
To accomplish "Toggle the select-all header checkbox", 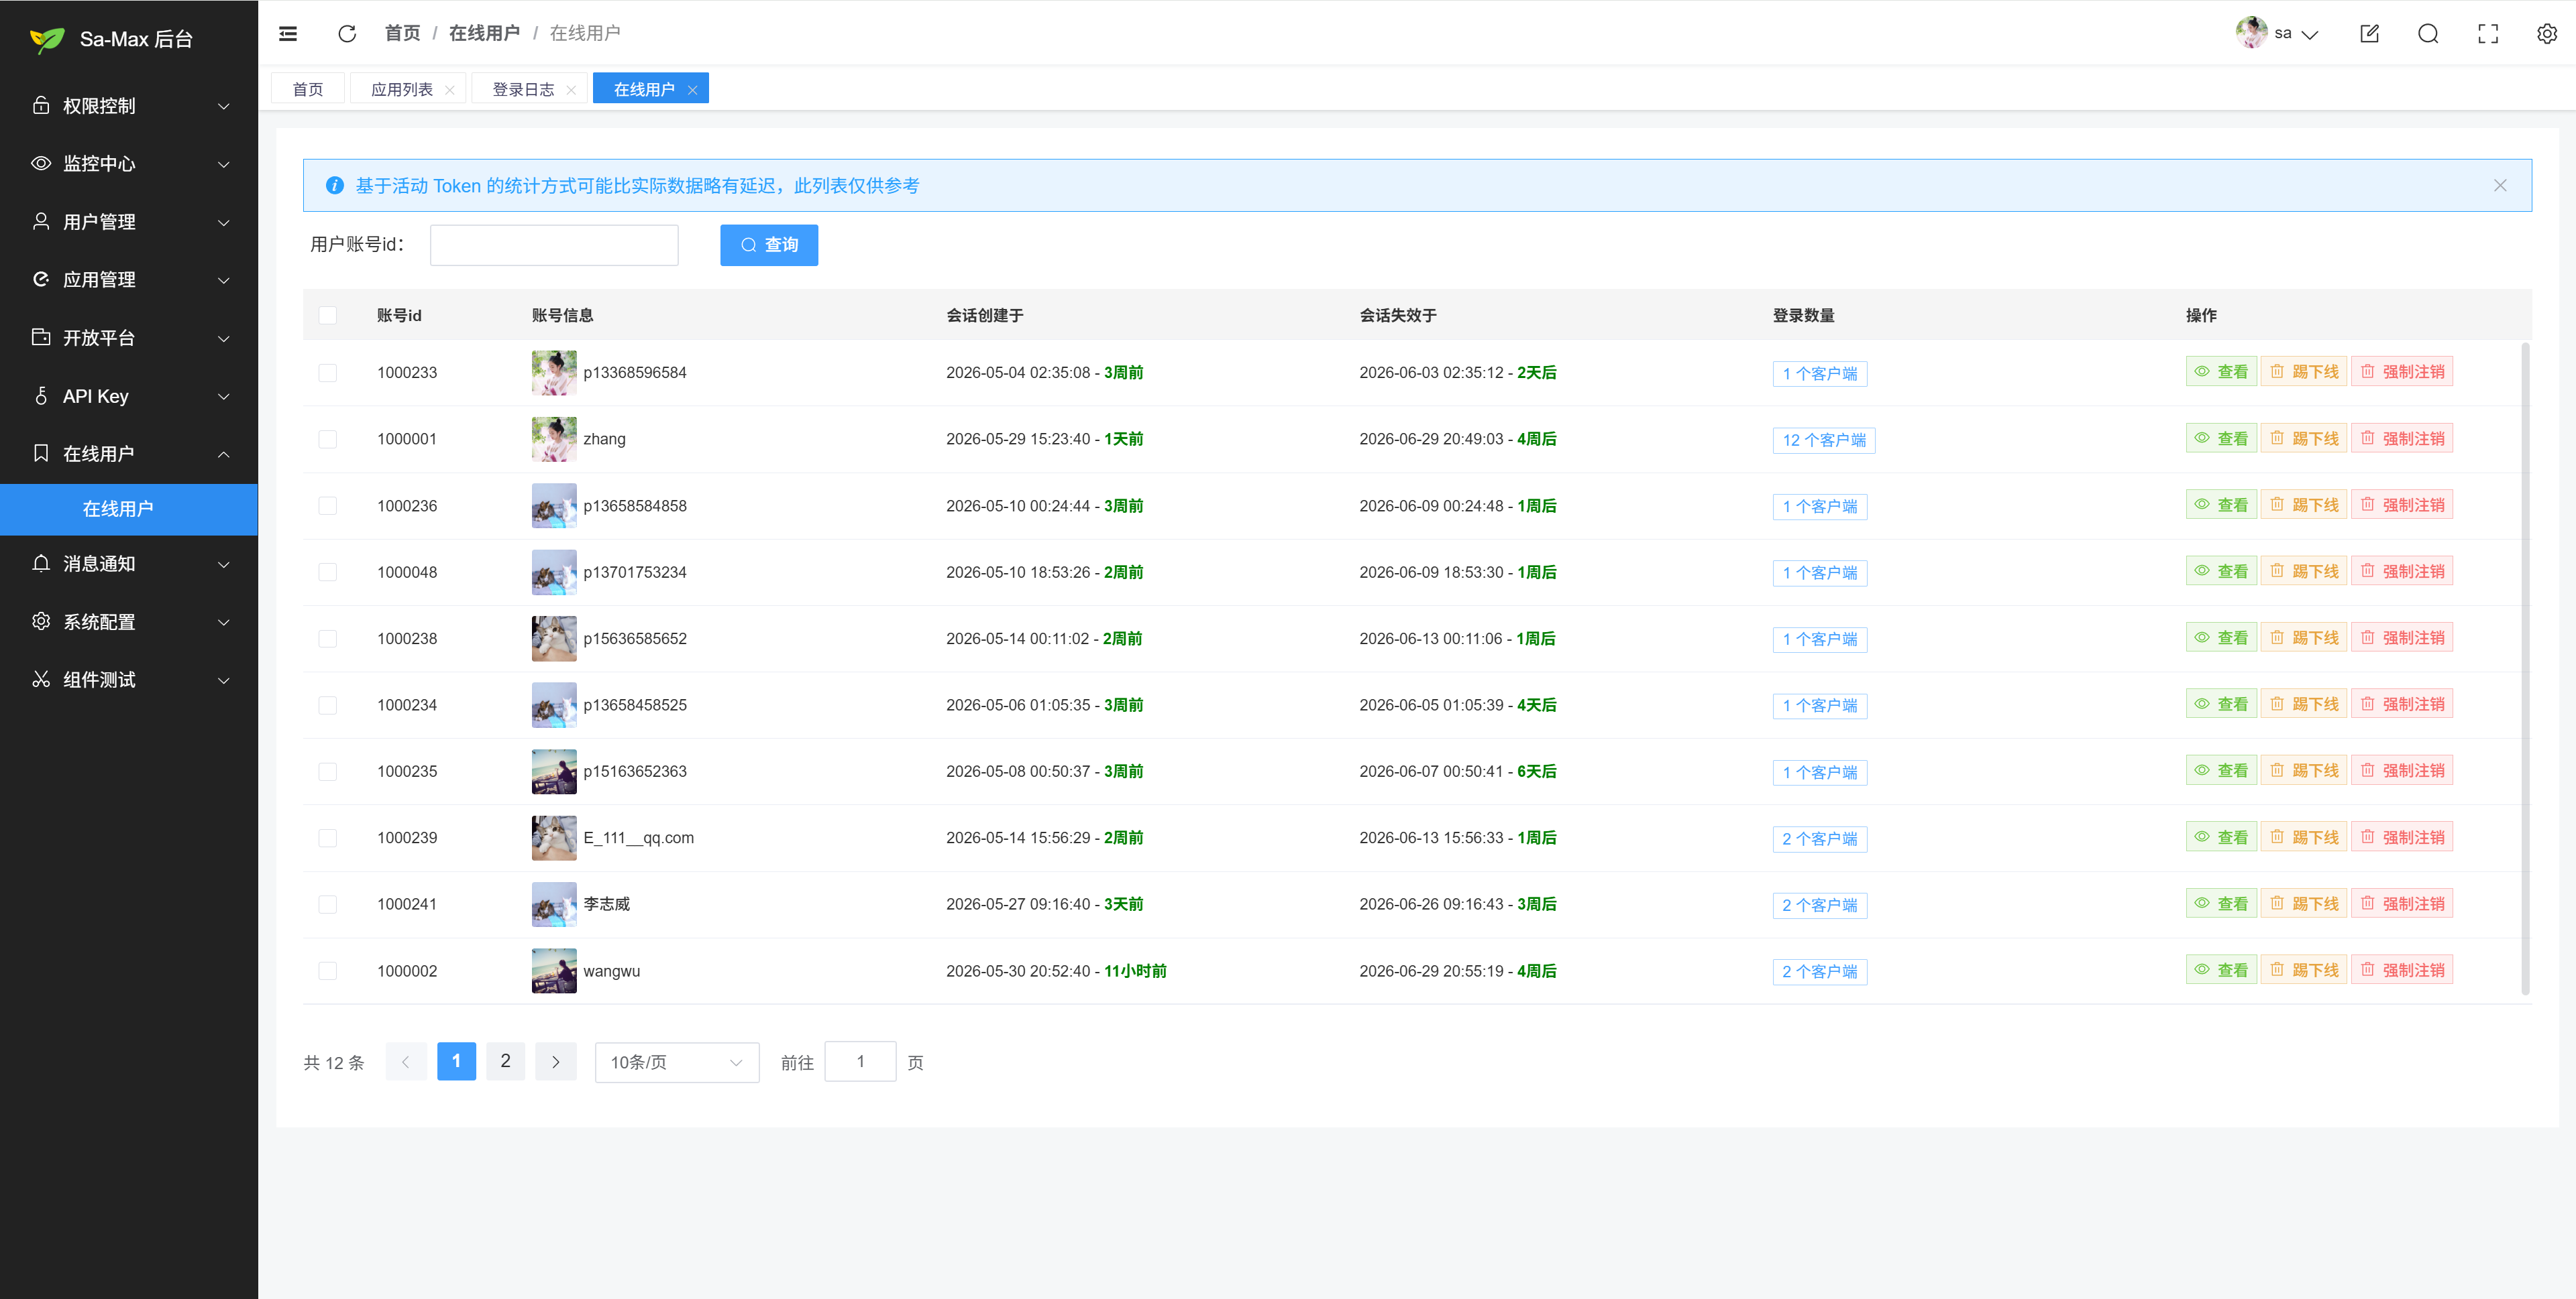I will point(328,316).
